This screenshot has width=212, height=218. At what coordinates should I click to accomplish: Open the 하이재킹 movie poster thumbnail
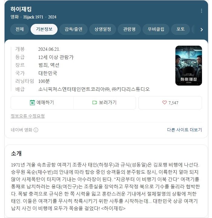189,66
